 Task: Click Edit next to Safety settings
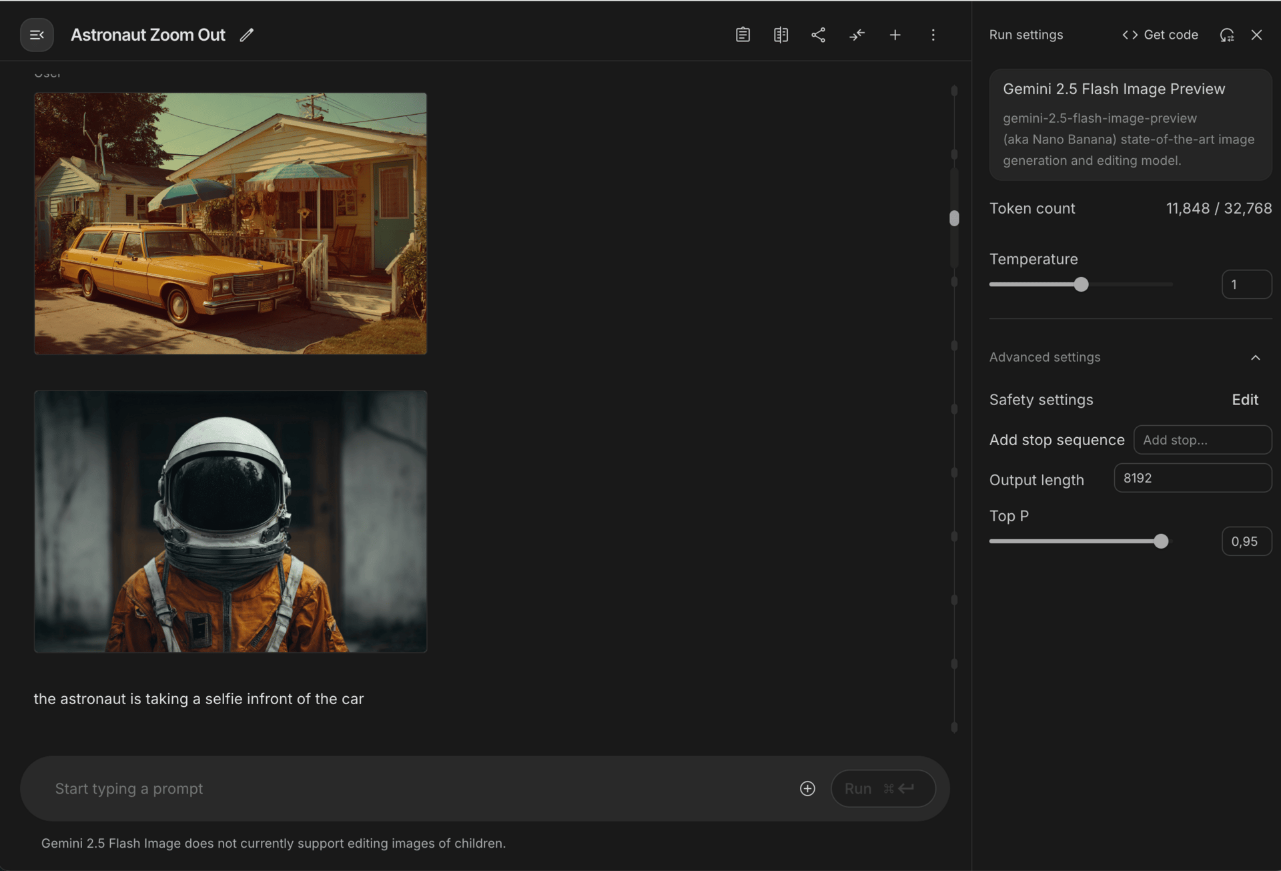point(1244,399)
